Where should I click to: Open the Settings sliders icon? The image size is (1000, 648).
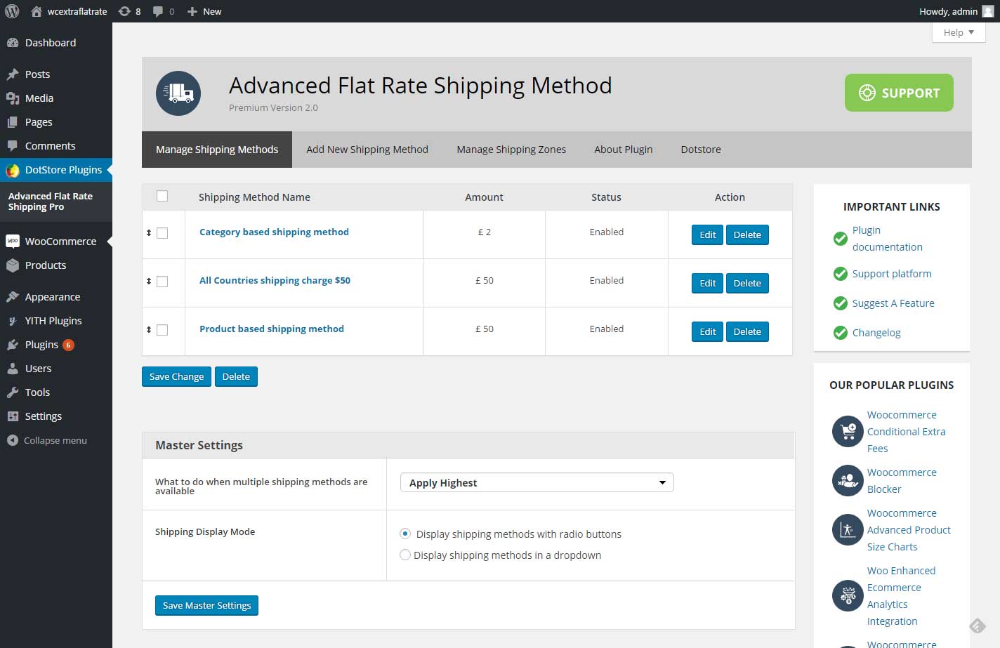pos(13,416)
